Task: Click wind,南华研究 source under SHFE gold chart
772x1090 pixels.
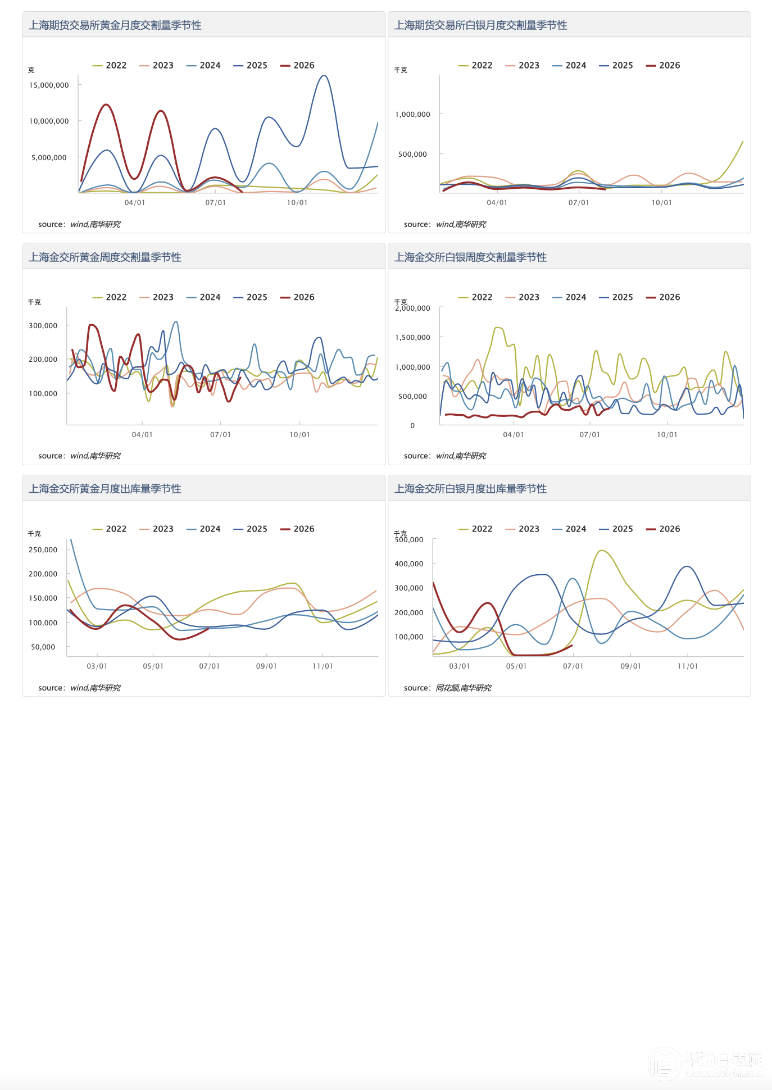Action: coord(96,224)
